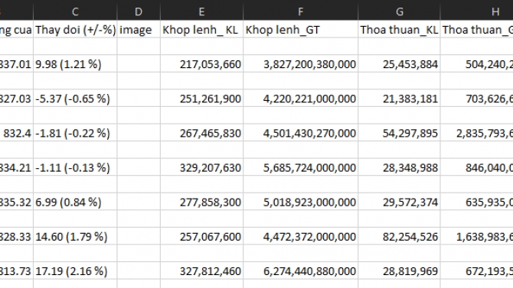Select cell containing 54,297,895
The width and height of the screenshot is (513, 288).
point(399,133)
